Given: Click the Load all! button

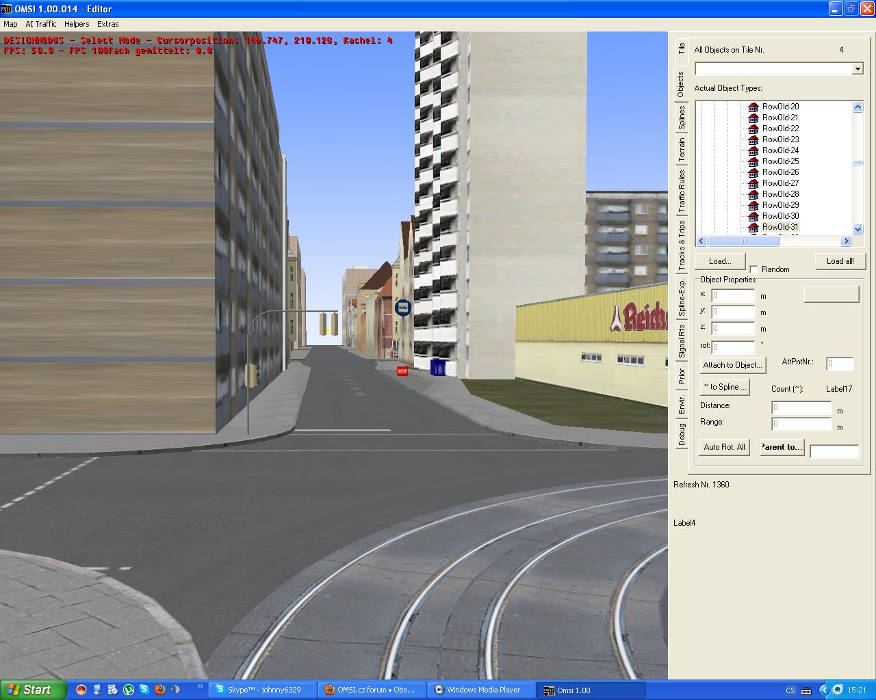Looking at the screenshot, I should (x=840, y=261).
